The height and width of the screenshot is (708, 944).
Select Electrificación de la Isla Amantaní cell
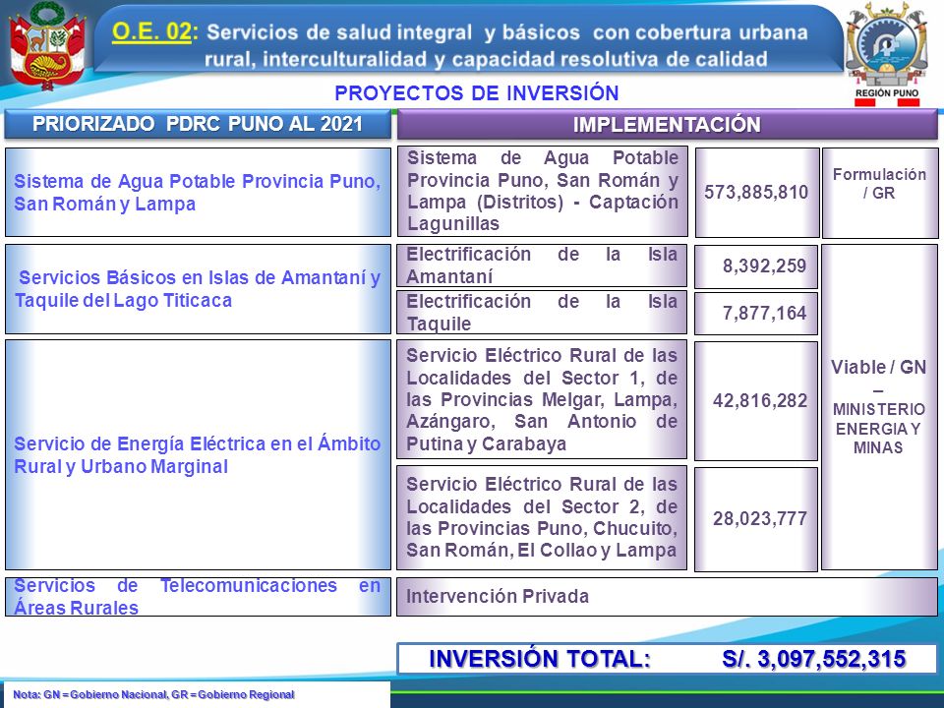[x=541, y=265]
